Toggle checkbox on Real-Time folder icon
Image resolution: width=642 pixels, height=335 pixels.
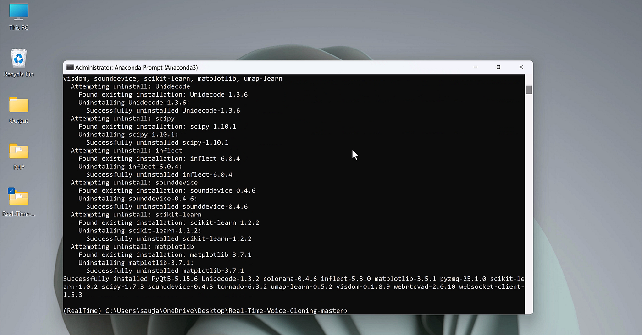pyautogui.click(x=11, y=190)
